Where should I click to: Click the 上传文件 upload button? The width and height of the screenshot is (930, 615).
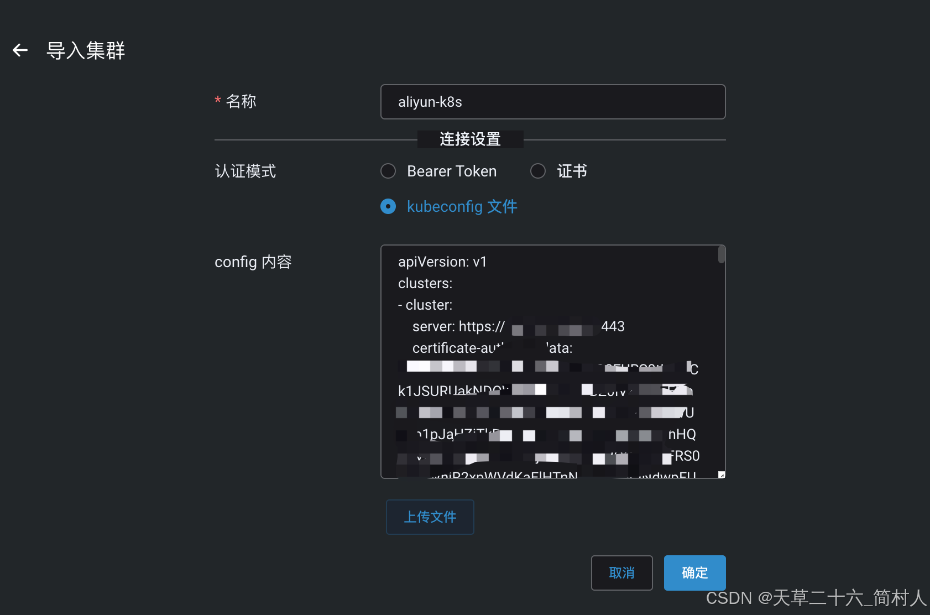[430, 517]
